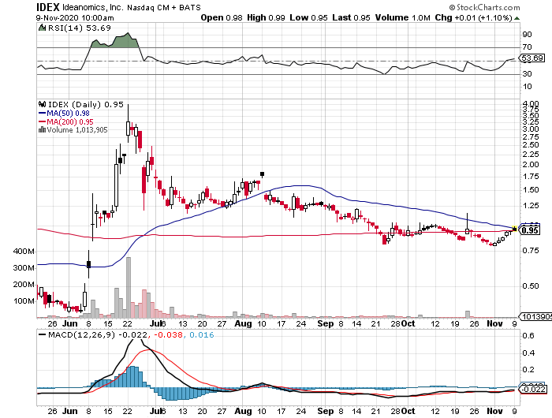
Task: Click the IDEX (Daily) 0.95 legend
Action: click(x=85, y=105)
